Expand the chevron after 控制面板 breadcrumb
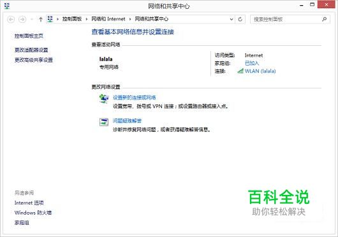Viewport: 338px width, 237px height. (87, 19)
